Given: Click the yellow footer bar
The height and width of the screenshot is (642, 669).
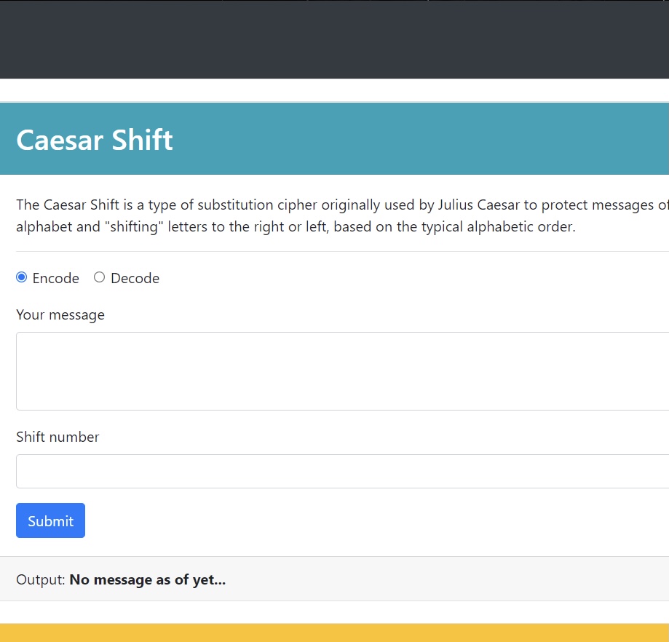Looking at the screenshot, I should 335,633.
